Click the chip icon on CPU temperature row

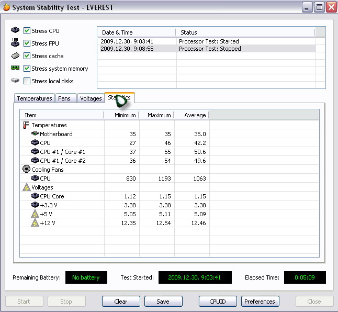tap(35, 142)
